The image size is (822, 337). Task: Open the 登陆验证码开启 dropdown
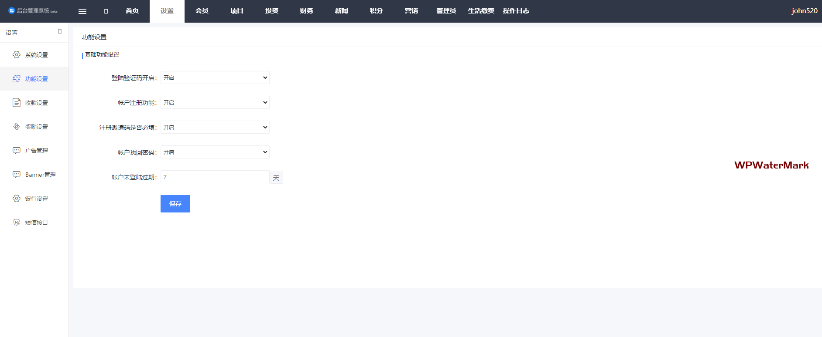coord(215,78)
